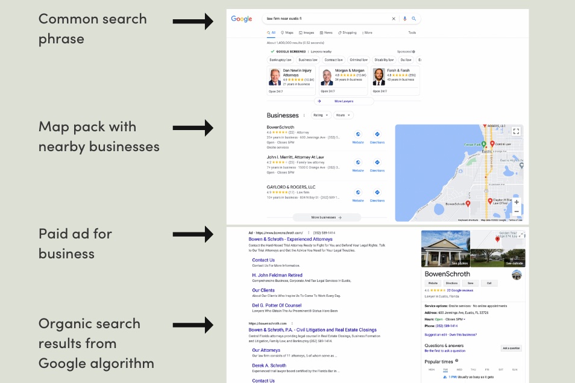Click the Popular times help icon
The width and height of the screenshot is (575, 383).
coord(456,361)
